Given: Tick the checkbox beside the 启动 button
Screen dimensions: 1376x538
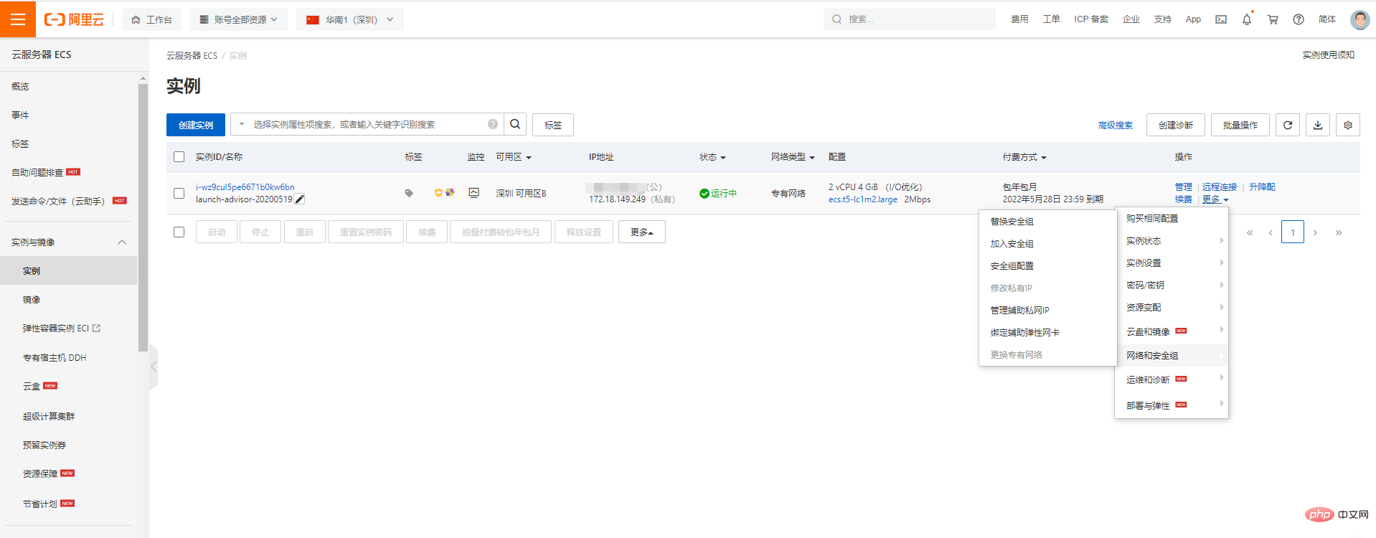Looking at the screenshot, I should (179, 232).
